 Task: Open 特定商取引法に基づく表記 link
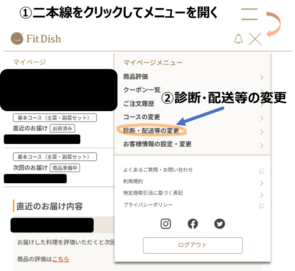153,193
